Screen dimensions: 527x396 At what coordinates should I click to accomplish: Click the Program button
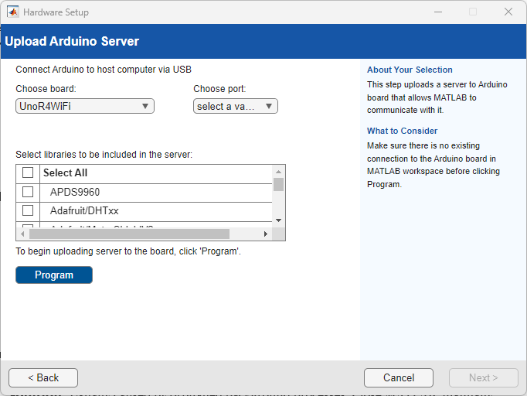click(x=54, y=275)
